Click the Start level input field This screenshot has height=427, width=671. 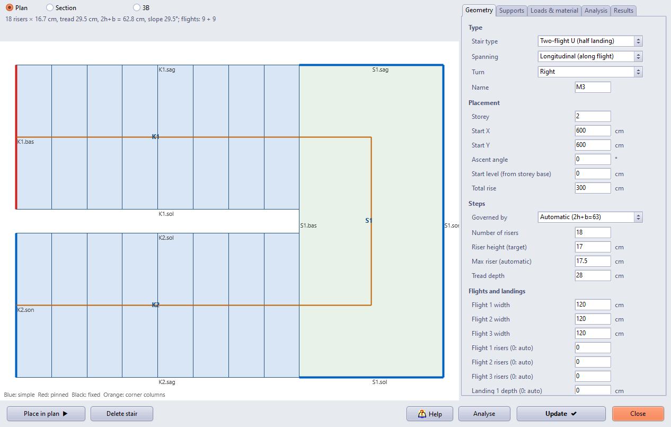click(x=593, y=174)
